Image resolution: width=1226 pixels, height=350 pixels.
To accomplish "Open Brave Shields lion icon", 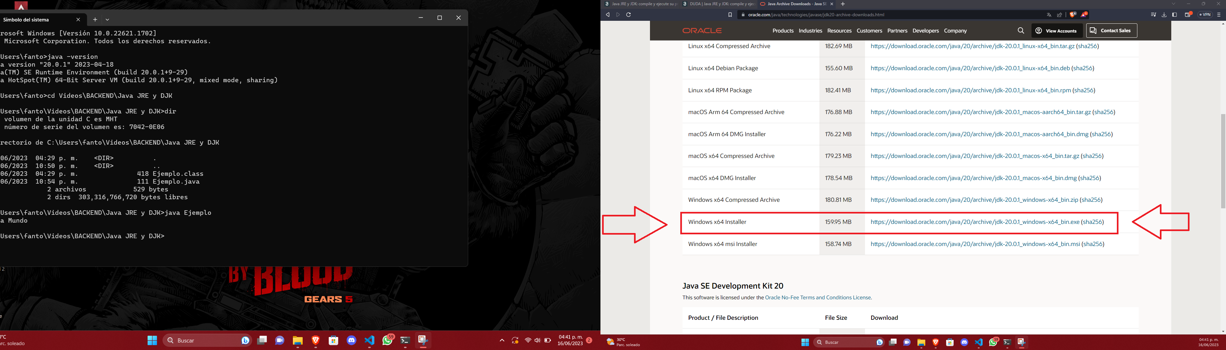I will tap(1073, 15).
